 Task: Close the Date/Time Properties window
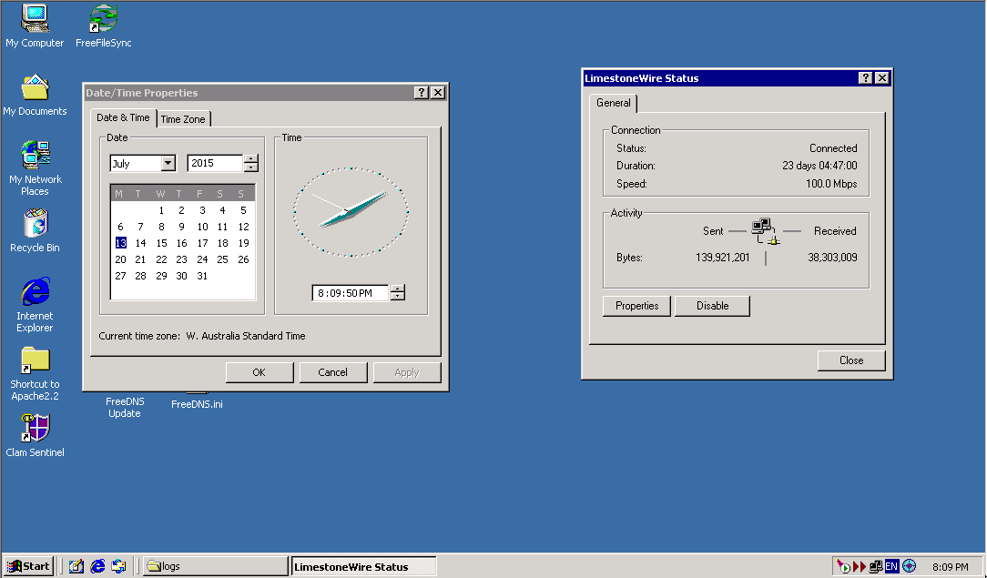click(438, 93)
